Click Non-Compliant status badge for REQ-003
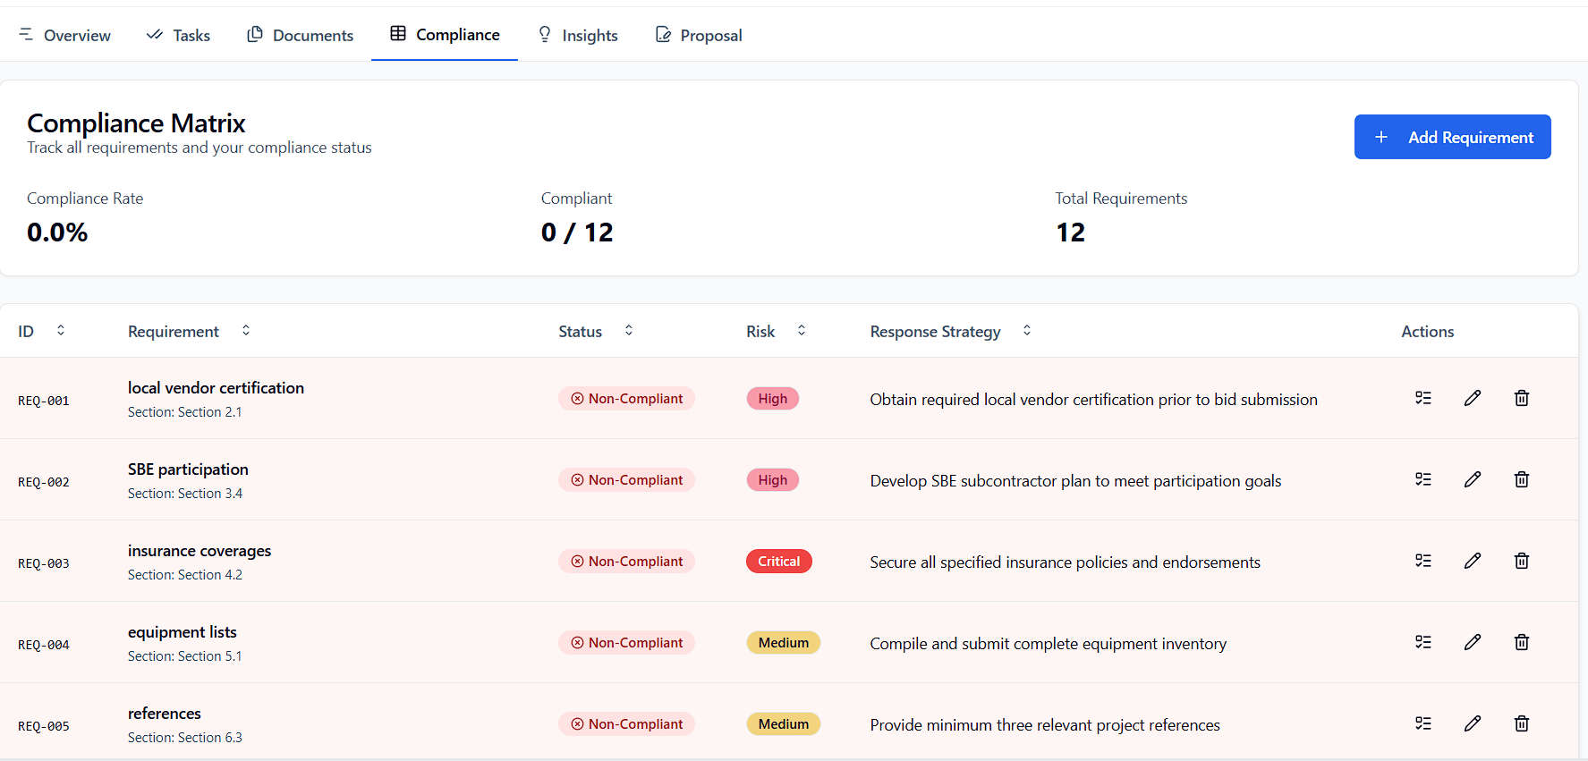This screenshot has height=761, width=1588. tap(626, 562)
